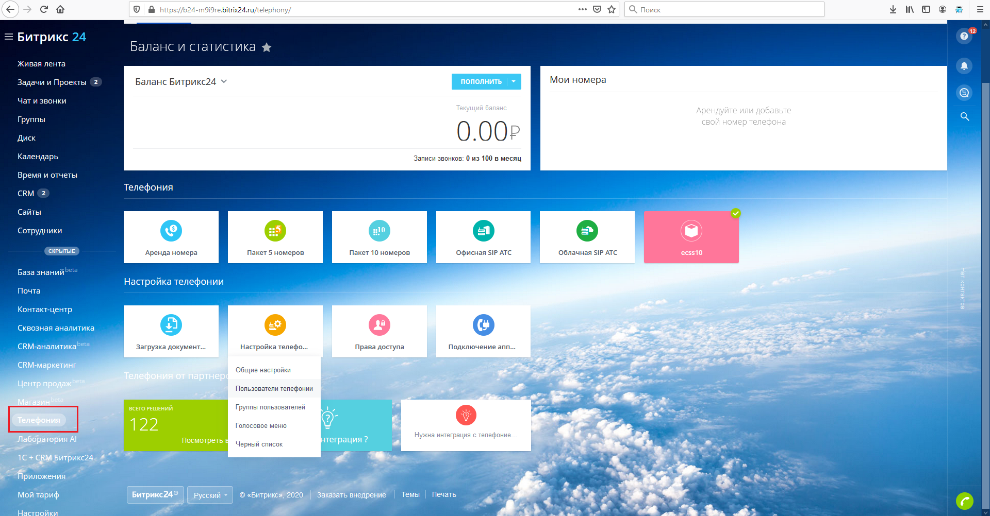Open Чат и звонки in sidebar
This screenshot has height=516, width=990.
[x=42, y=101]
